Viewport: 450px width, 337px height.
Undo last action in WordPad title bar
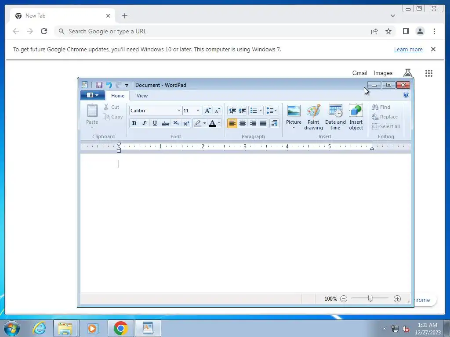point(109,85)
